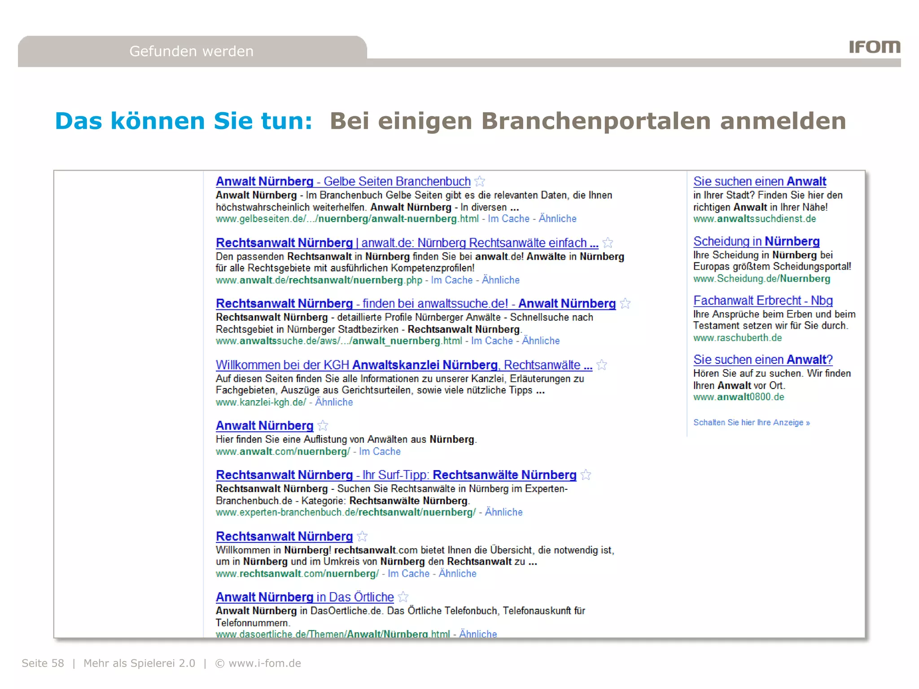Star the KGH Anwaltskanzlei result
Viewport: 919px width, 689px height.
tap(602, 365)
